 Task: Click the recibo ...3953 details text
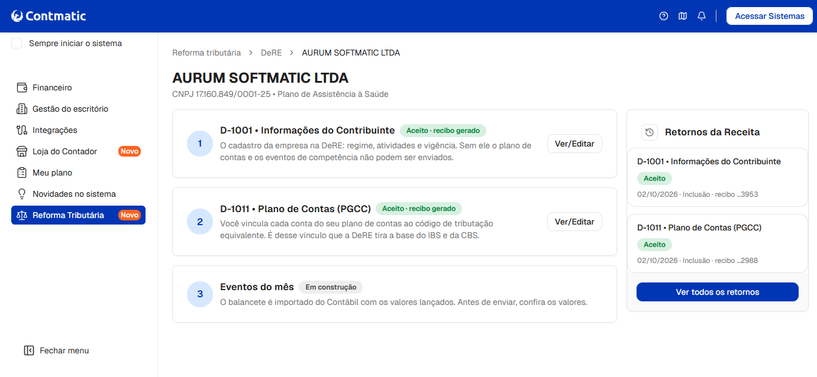click(697, 194)
